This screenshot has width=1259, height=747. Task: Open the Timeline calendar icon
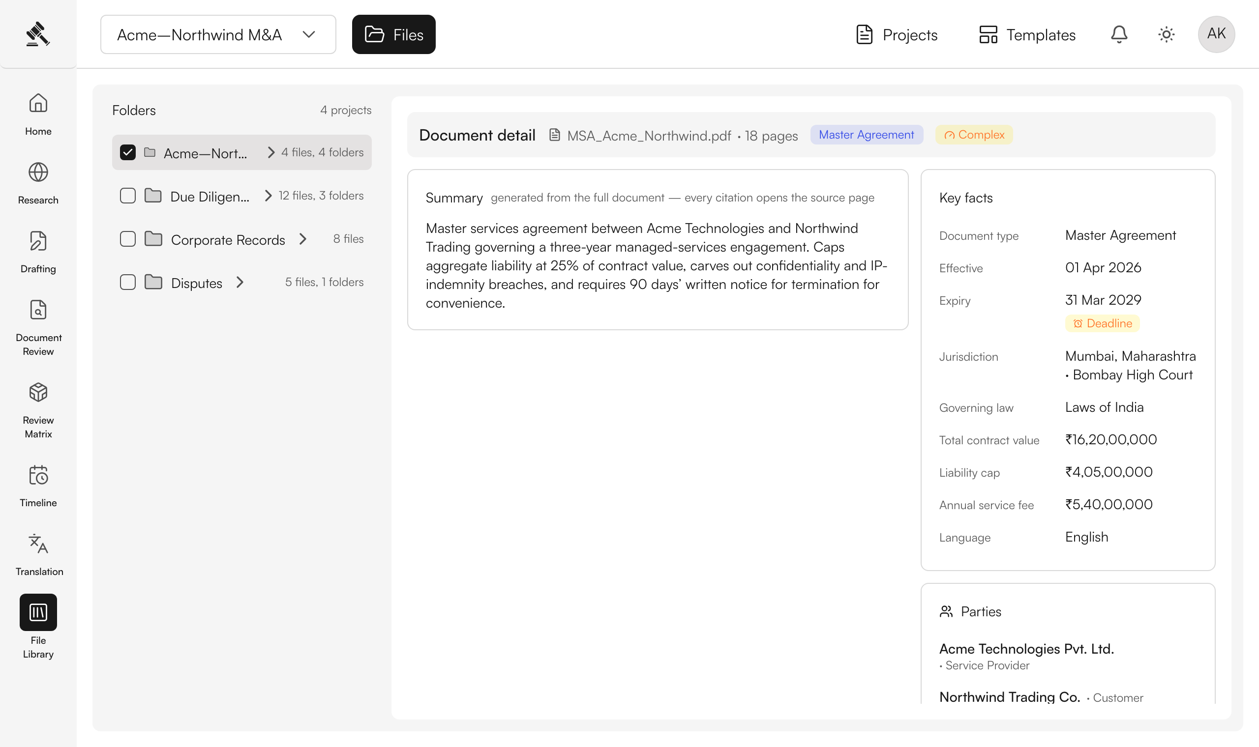click(x=38, y=475)
